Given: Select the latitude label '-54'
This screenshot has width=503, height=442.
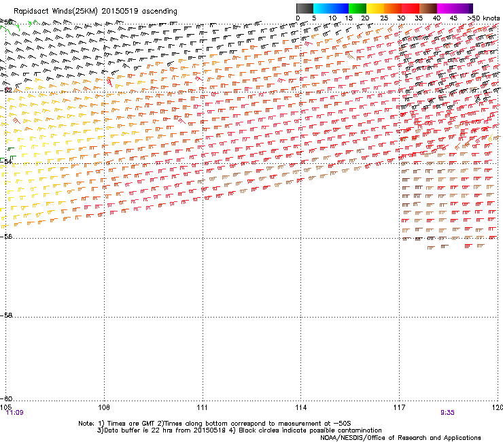Looking at the screenshot, I should point(6,161).
